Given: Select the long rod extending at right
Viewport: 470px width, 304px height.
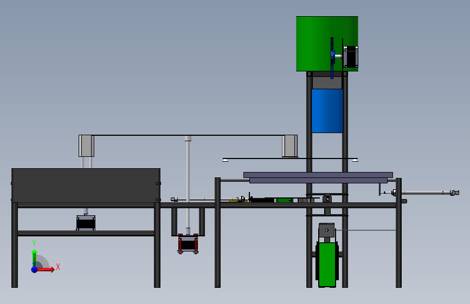Looking at the screenshot, I should pos(426,193).
